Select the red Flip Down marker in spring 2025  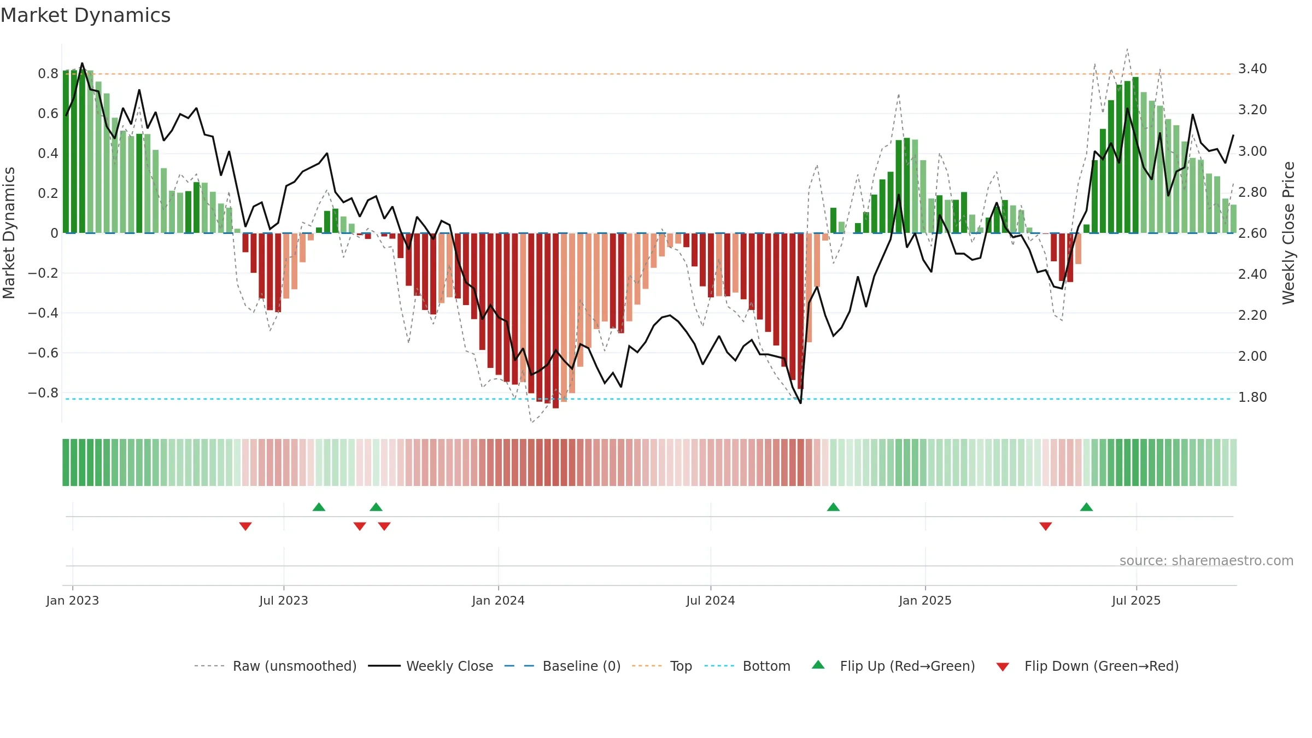(1046, 526)
